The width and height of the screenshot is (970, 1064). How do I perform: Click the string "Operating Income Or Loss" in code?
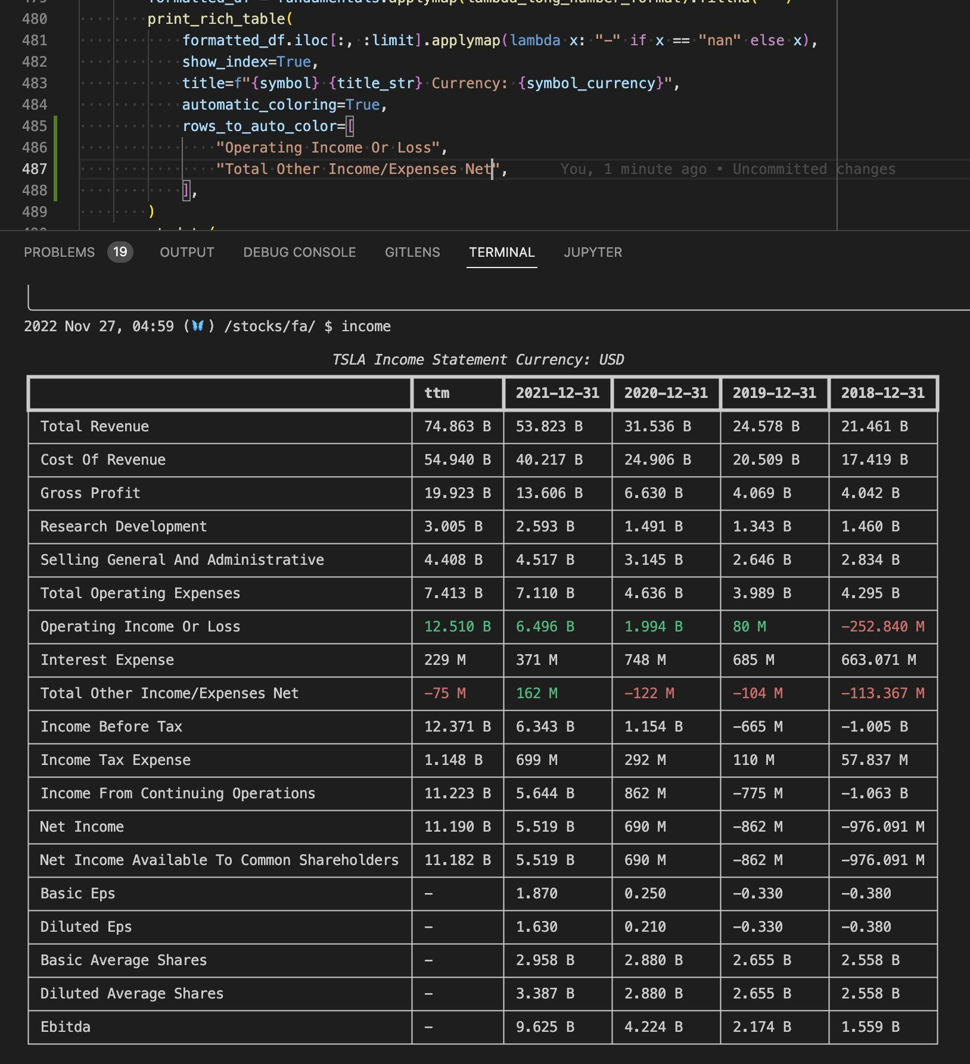coord(328,148)
